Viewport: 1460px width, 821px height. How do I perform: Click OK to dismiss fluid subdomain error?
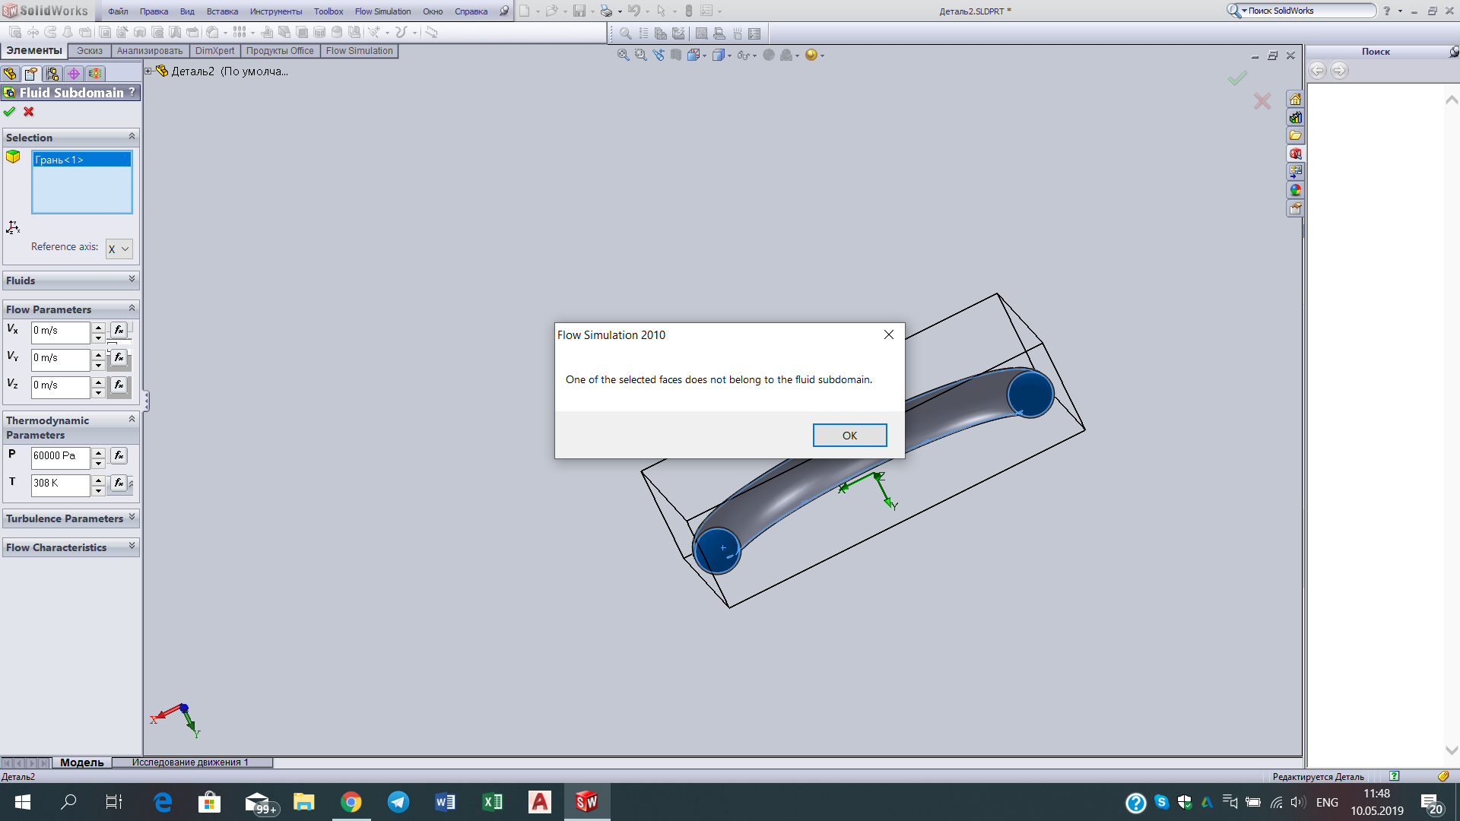(849, 435)
